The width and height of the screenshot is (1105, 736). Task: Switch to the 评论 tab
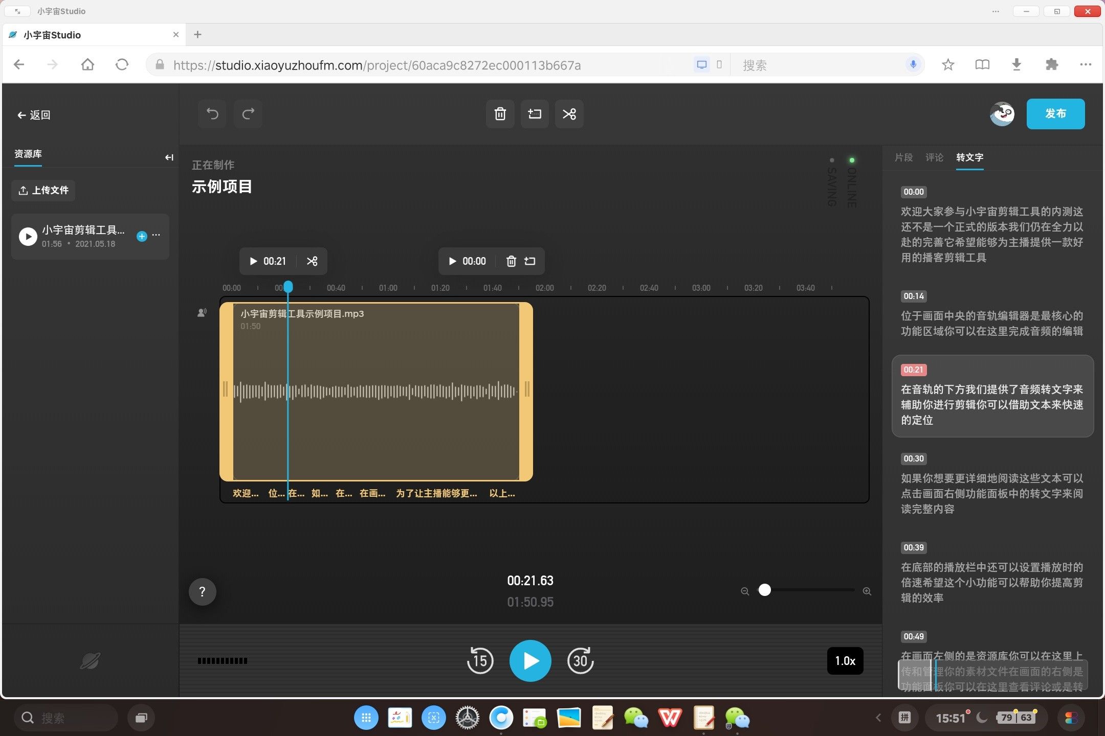pyautogui.click(x=934, y=157)
